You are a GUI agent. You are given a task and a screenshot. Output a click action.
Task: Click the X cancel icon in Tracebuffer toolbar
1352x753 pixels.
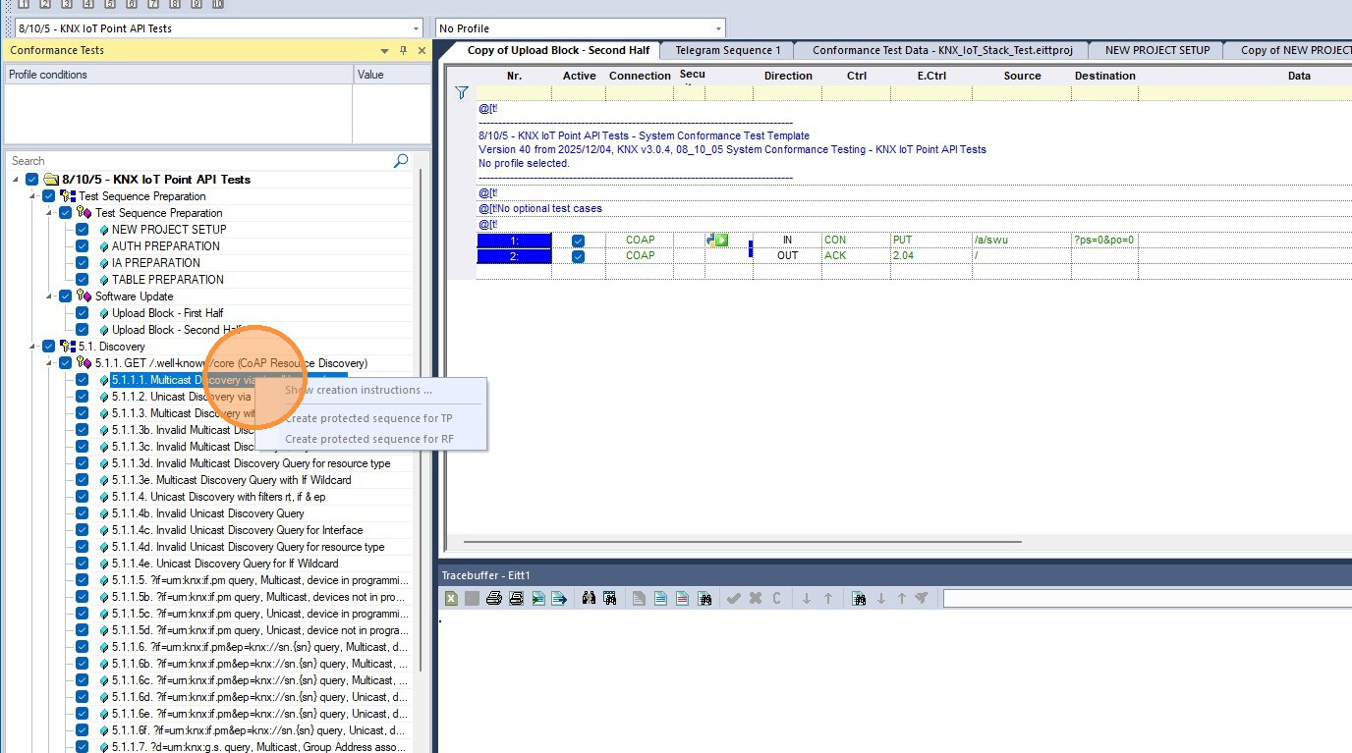[x=756, y=598]
